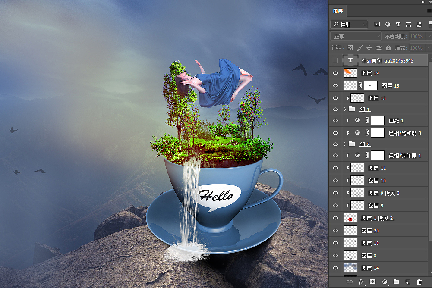The image size is (432, 288).
Task: Filter layers by smart object icon
Action: pyautogui.click(x=419, y=25)
